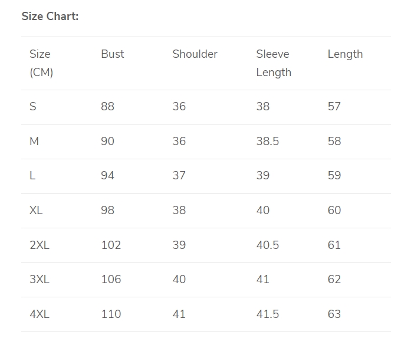Select the 2XL size row label
401x351 pixels.
[40, 245]
